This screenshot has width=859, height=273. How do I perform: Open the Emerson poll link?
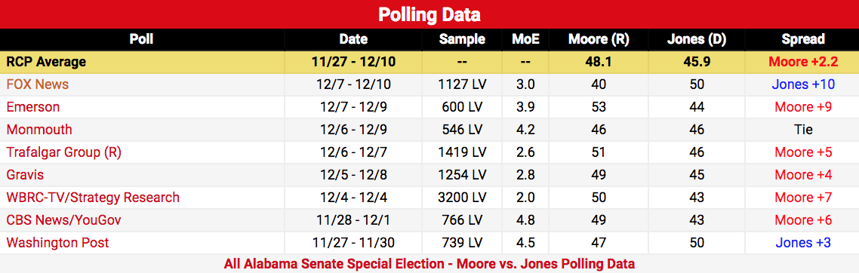point(33,106)
